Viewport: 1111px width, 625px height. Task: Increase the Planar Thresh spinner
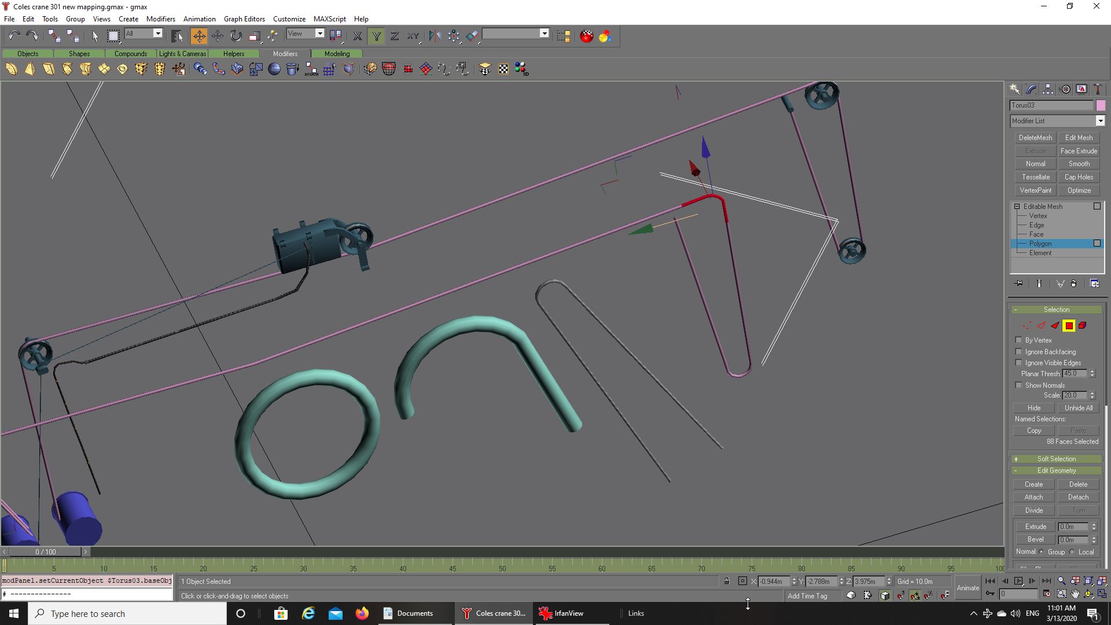tap(1092, 372)
